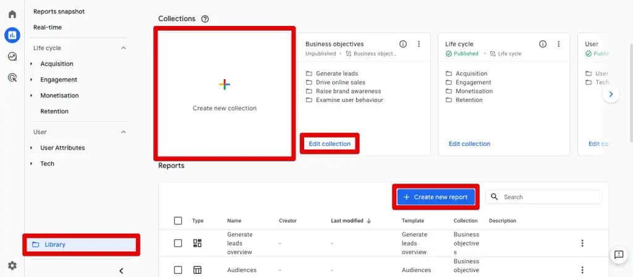
Task: Open Admin settings gear icon
Action: tap(12, 265)
